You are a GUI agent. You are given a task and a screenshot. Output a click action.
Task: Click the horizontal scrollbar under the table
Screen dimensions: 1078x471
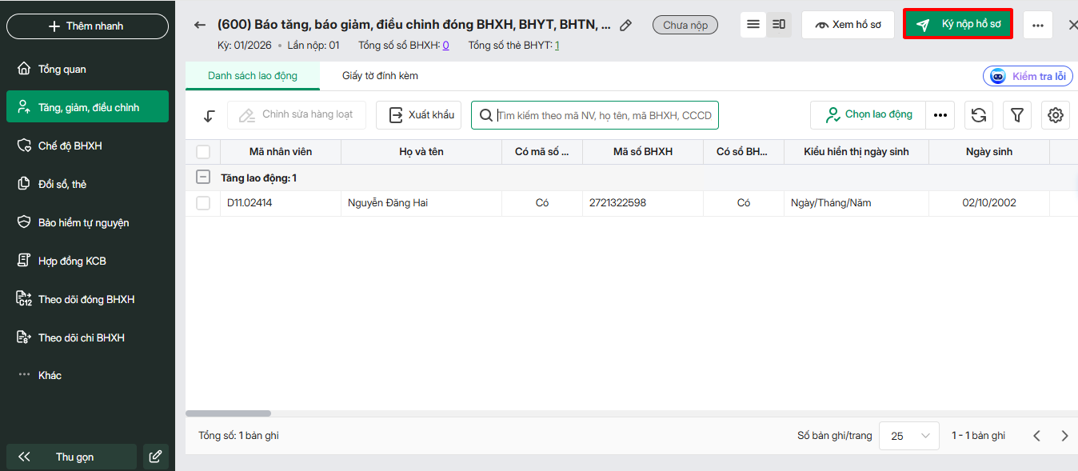pyautogui.click(x=228, y=413)
